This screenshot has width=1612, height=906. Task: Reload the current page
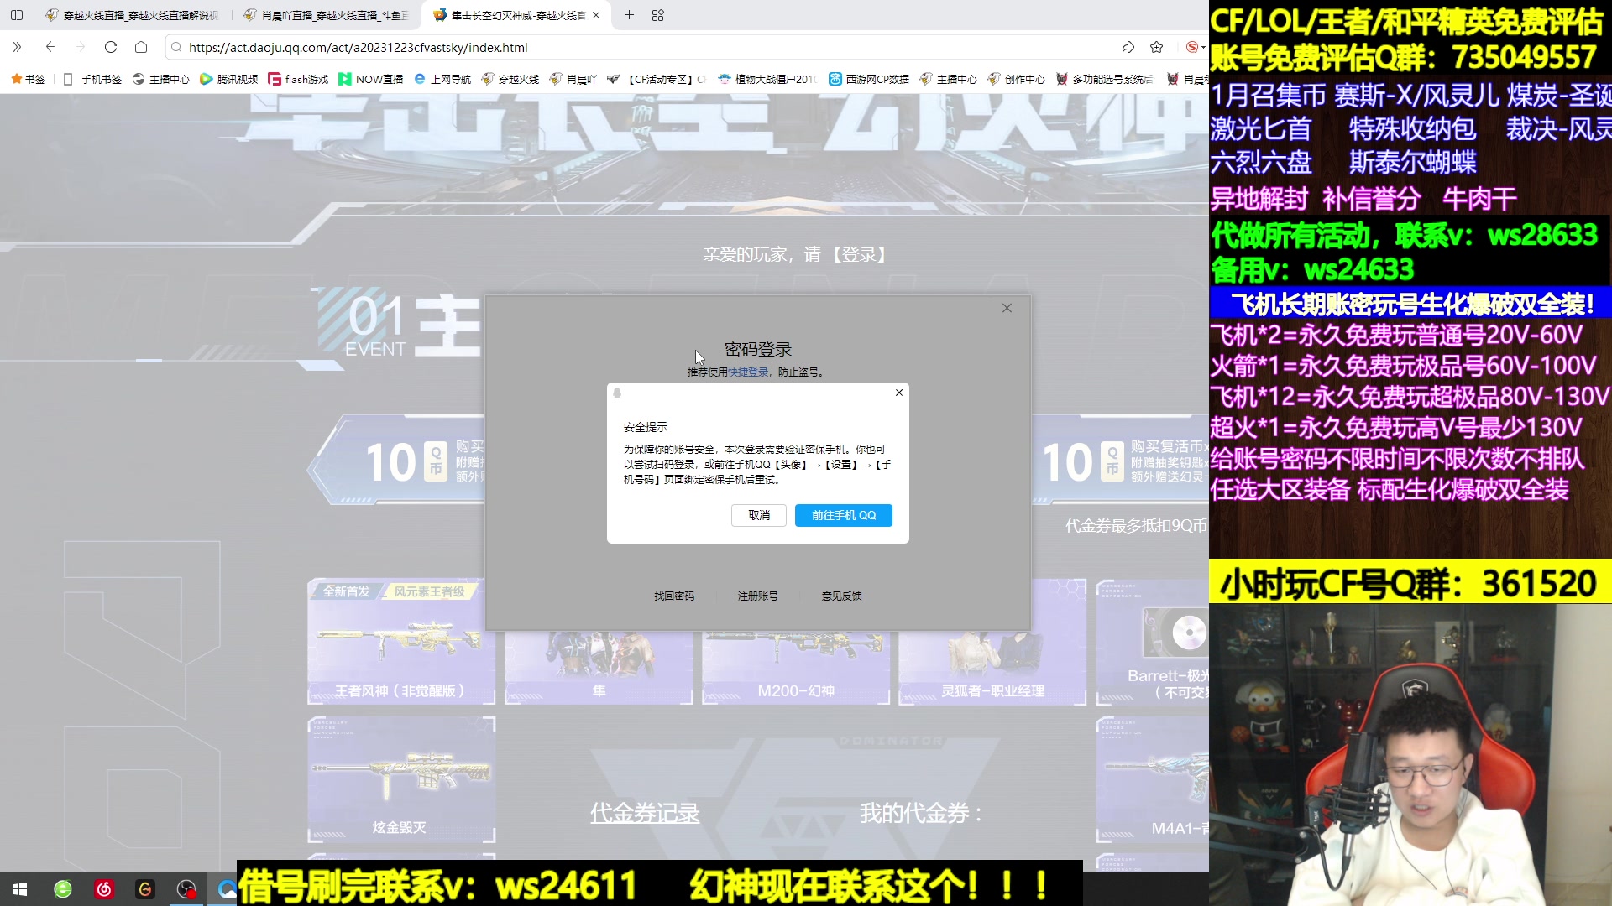pyautogui.click(x=111, y=47)
